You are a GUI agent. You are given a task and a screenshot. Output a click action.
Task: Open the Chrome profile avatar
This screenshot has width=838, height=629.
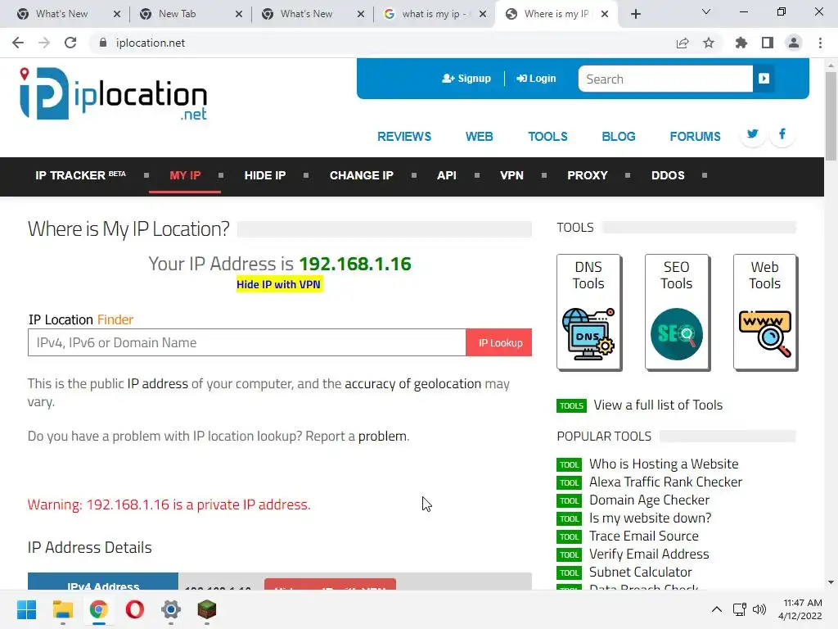[x=794, y=43]
